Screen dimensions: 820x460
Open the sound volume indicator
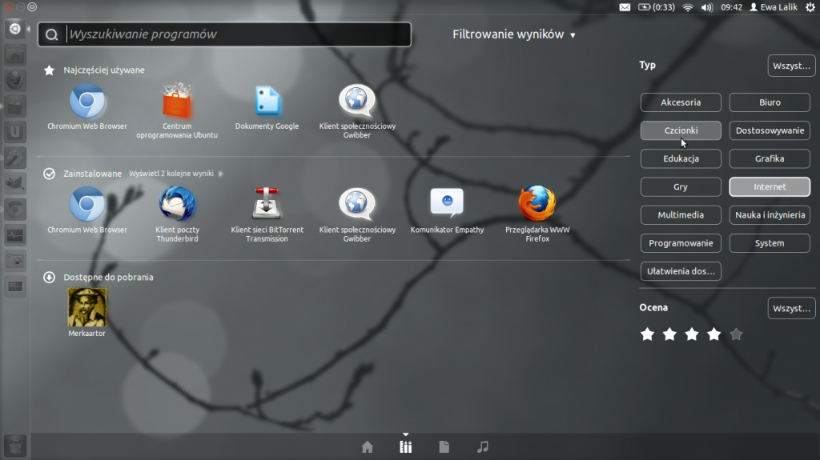pyautogui.click(x=707, y=7)
